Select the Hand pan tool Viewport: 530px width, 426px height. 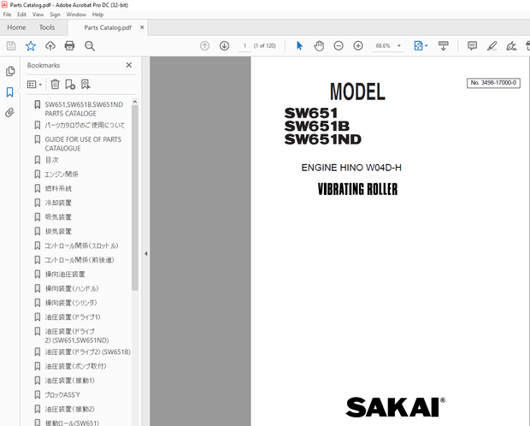click(x=319, y=45)
